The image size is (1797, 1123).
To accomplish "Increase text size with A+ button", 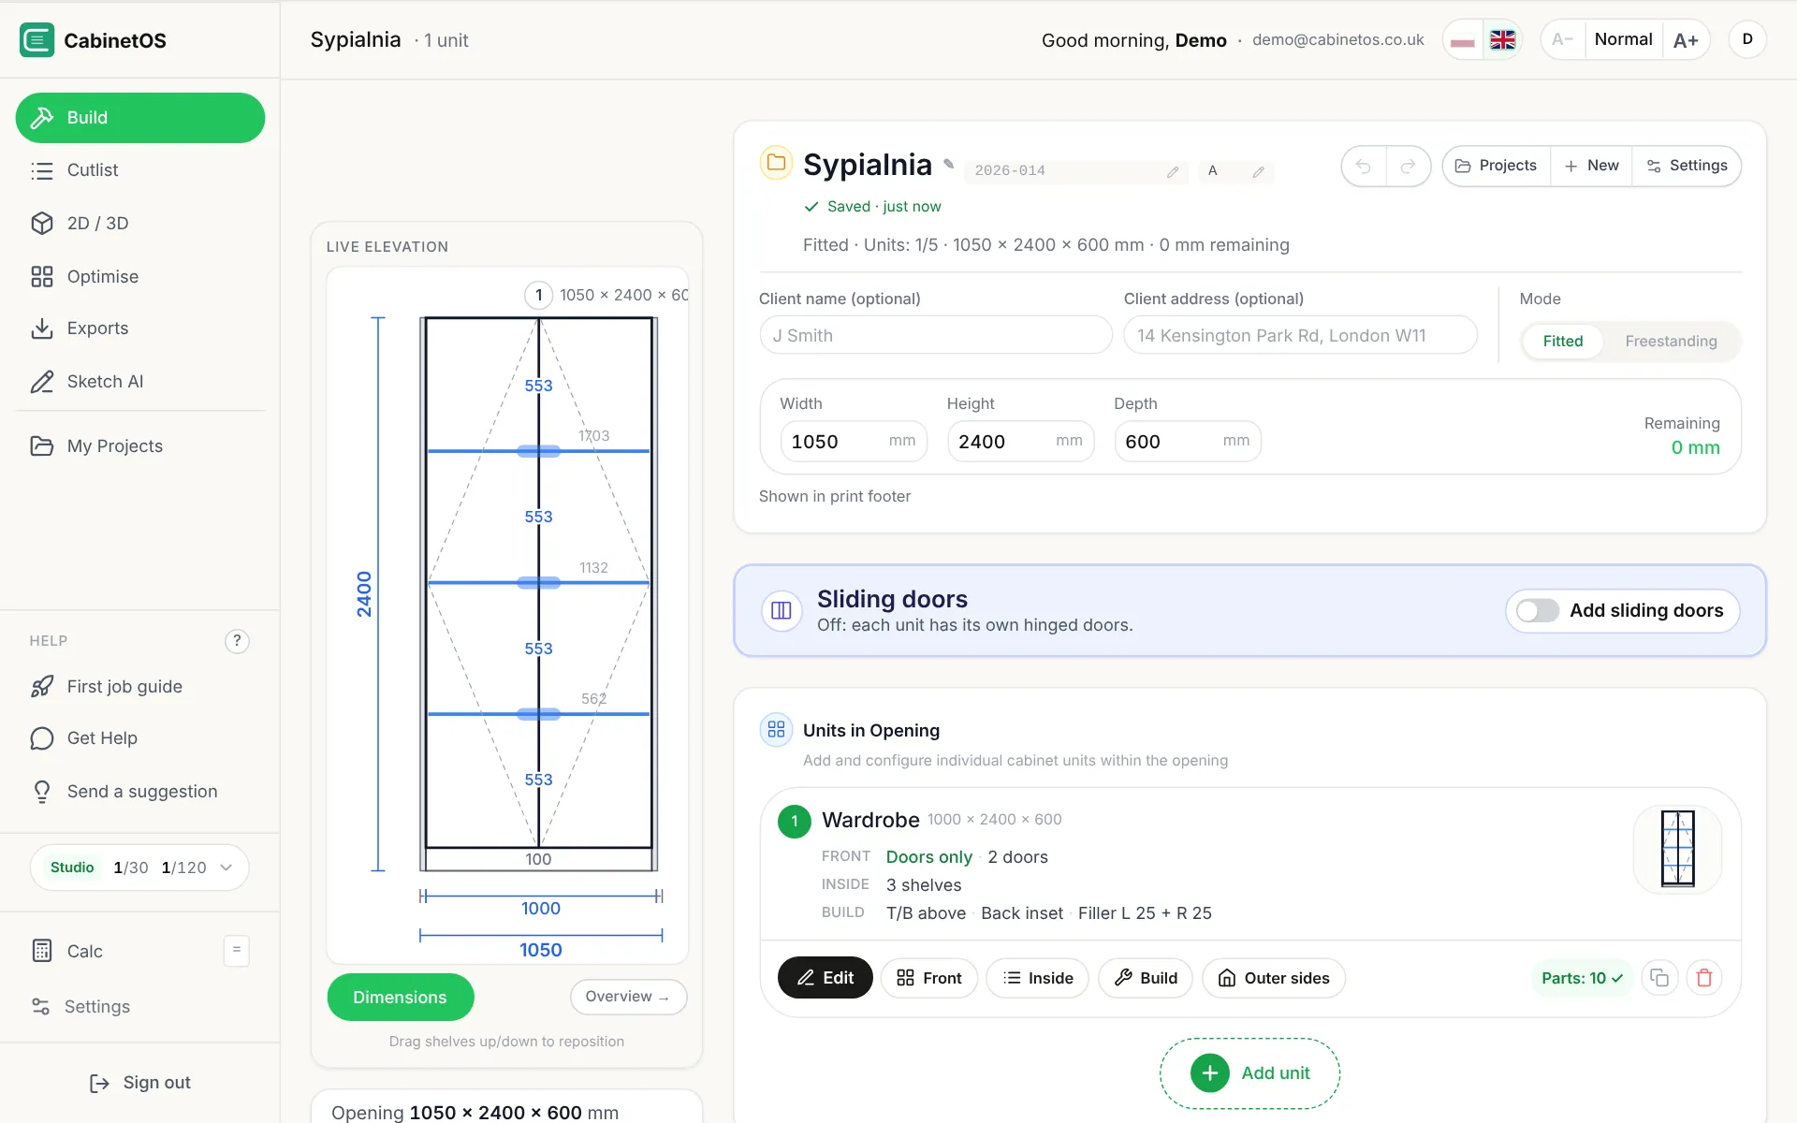I will 1686,39.
